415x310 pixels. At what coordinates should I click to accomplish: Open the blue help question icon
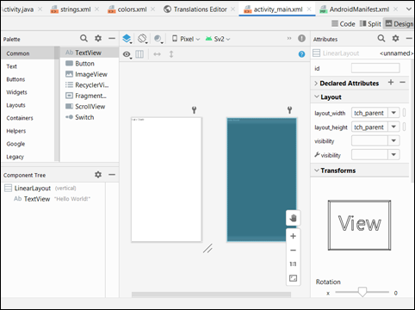[x=301, y=54]
